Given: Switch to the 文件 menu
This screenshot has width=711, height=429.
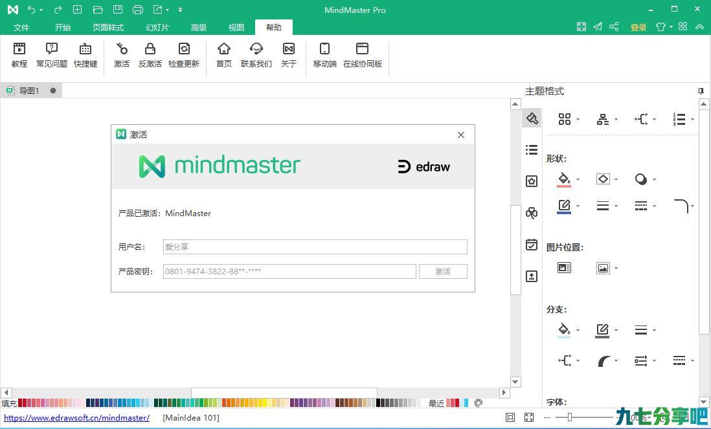Looking at the screenshot, I should point(21,27).
